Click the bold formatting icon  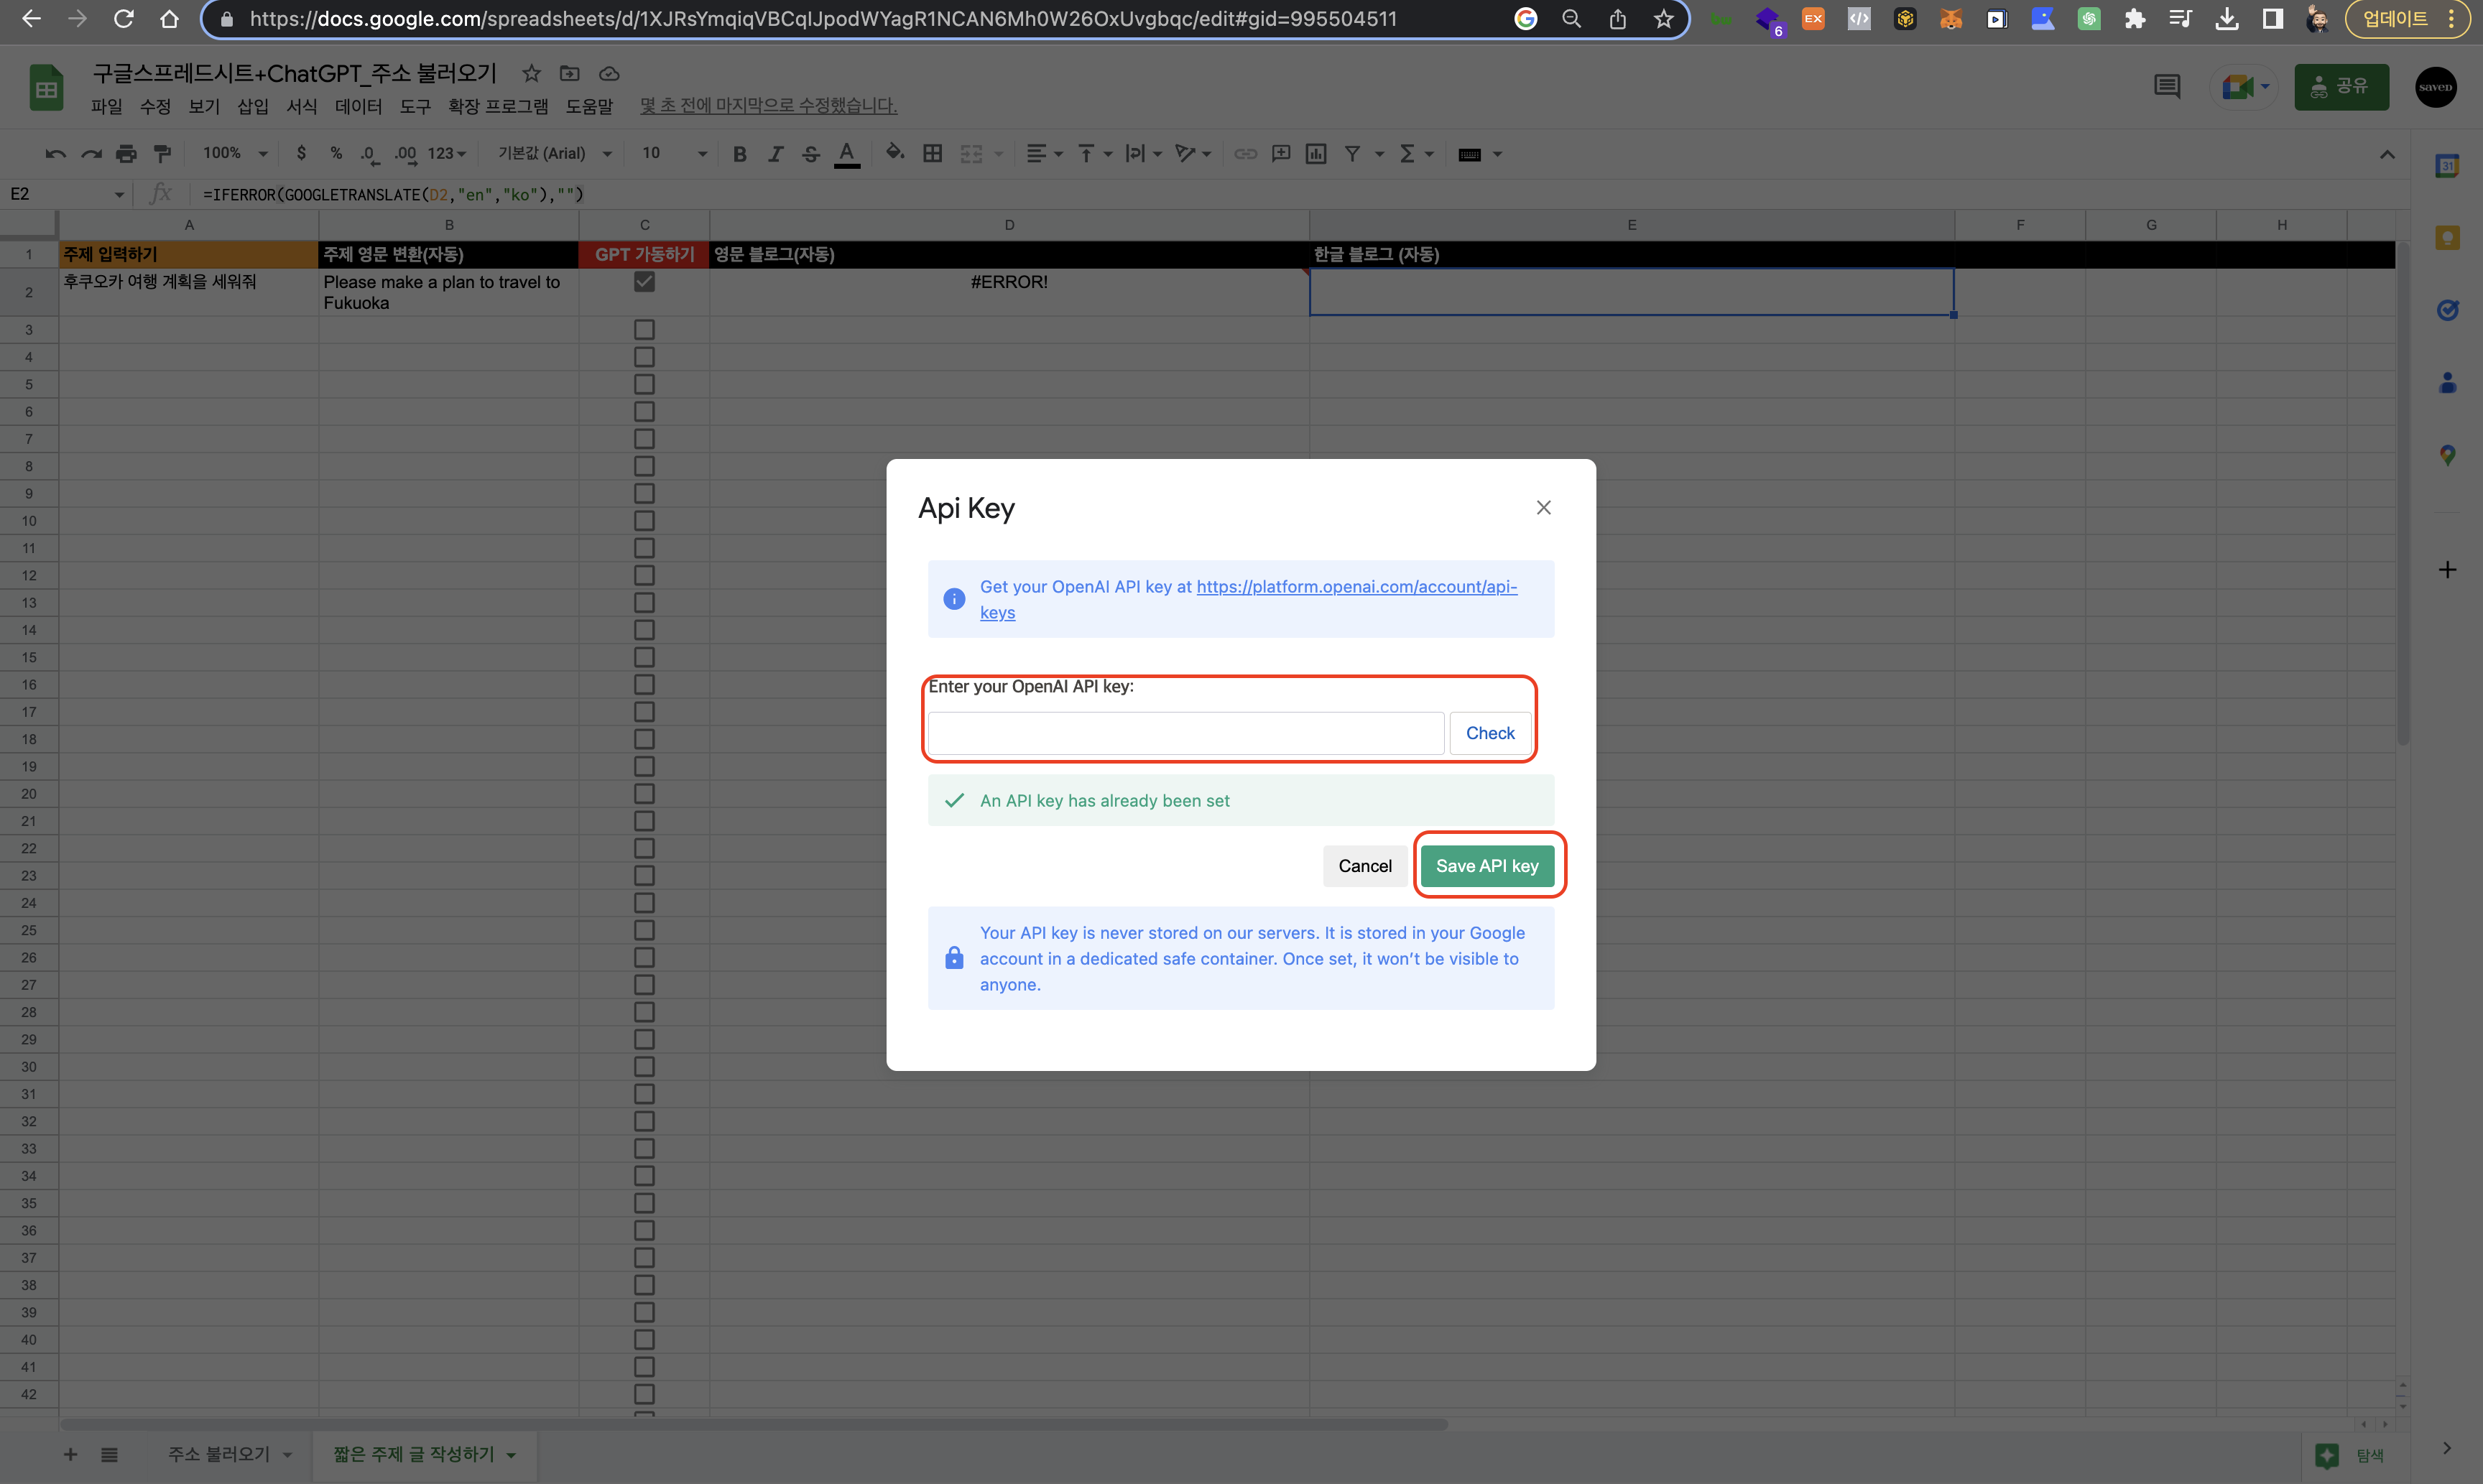(x=739, y=154)
